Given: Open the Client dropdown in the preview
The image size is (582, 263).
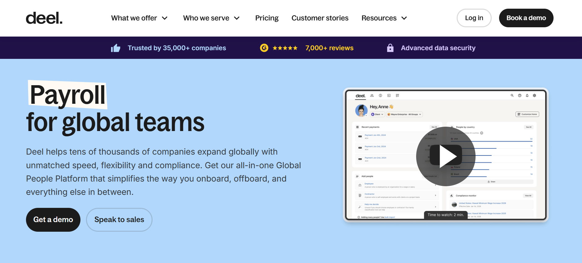Looking at the screenshot, I should [377, 114].
